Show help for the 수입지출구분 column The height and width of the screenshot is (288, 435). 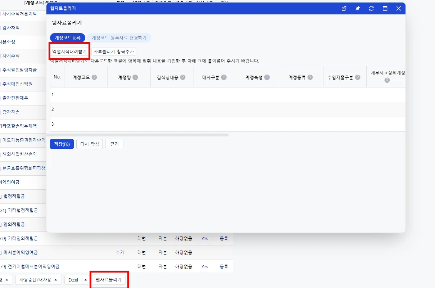tap(357, 77)
